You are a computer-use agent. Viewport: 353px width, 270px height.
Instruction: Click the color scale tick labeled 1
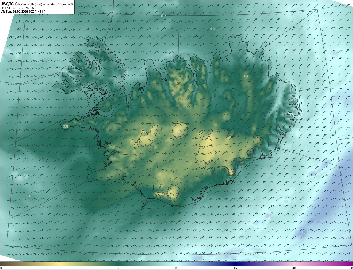pyautogui.click(x=59, y=268)
